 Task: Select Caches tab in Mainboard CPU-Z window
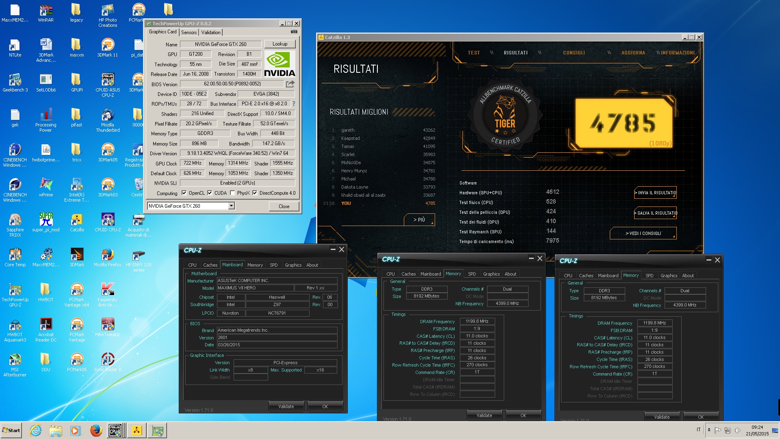pyautogui.click(x=210, y=265)
